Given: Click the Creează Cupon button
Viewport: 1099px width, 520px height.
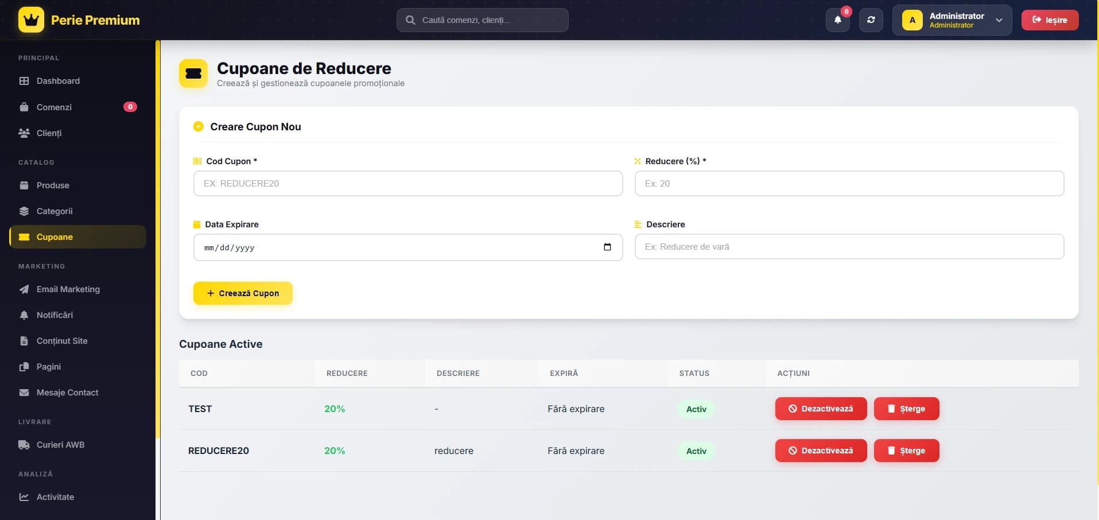Looking at the screenshot, I should tap(242, 293).
